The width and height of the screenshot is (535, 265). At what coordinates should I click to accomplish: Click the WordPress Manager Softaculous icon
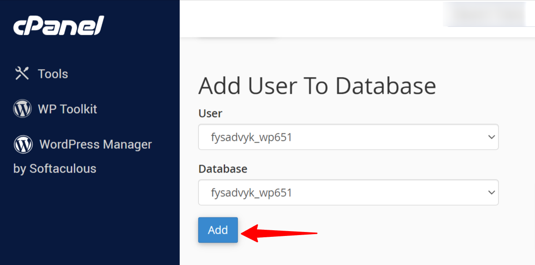tap(23, 144)
